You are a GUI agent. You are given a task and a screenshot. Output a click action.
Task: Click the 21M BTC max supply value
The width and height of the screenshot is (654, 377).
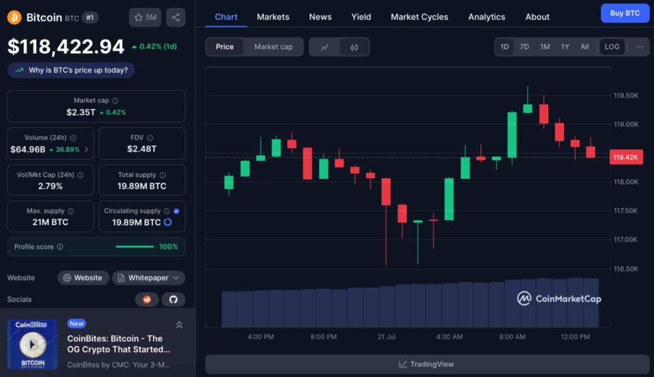[x=50, y=222]
